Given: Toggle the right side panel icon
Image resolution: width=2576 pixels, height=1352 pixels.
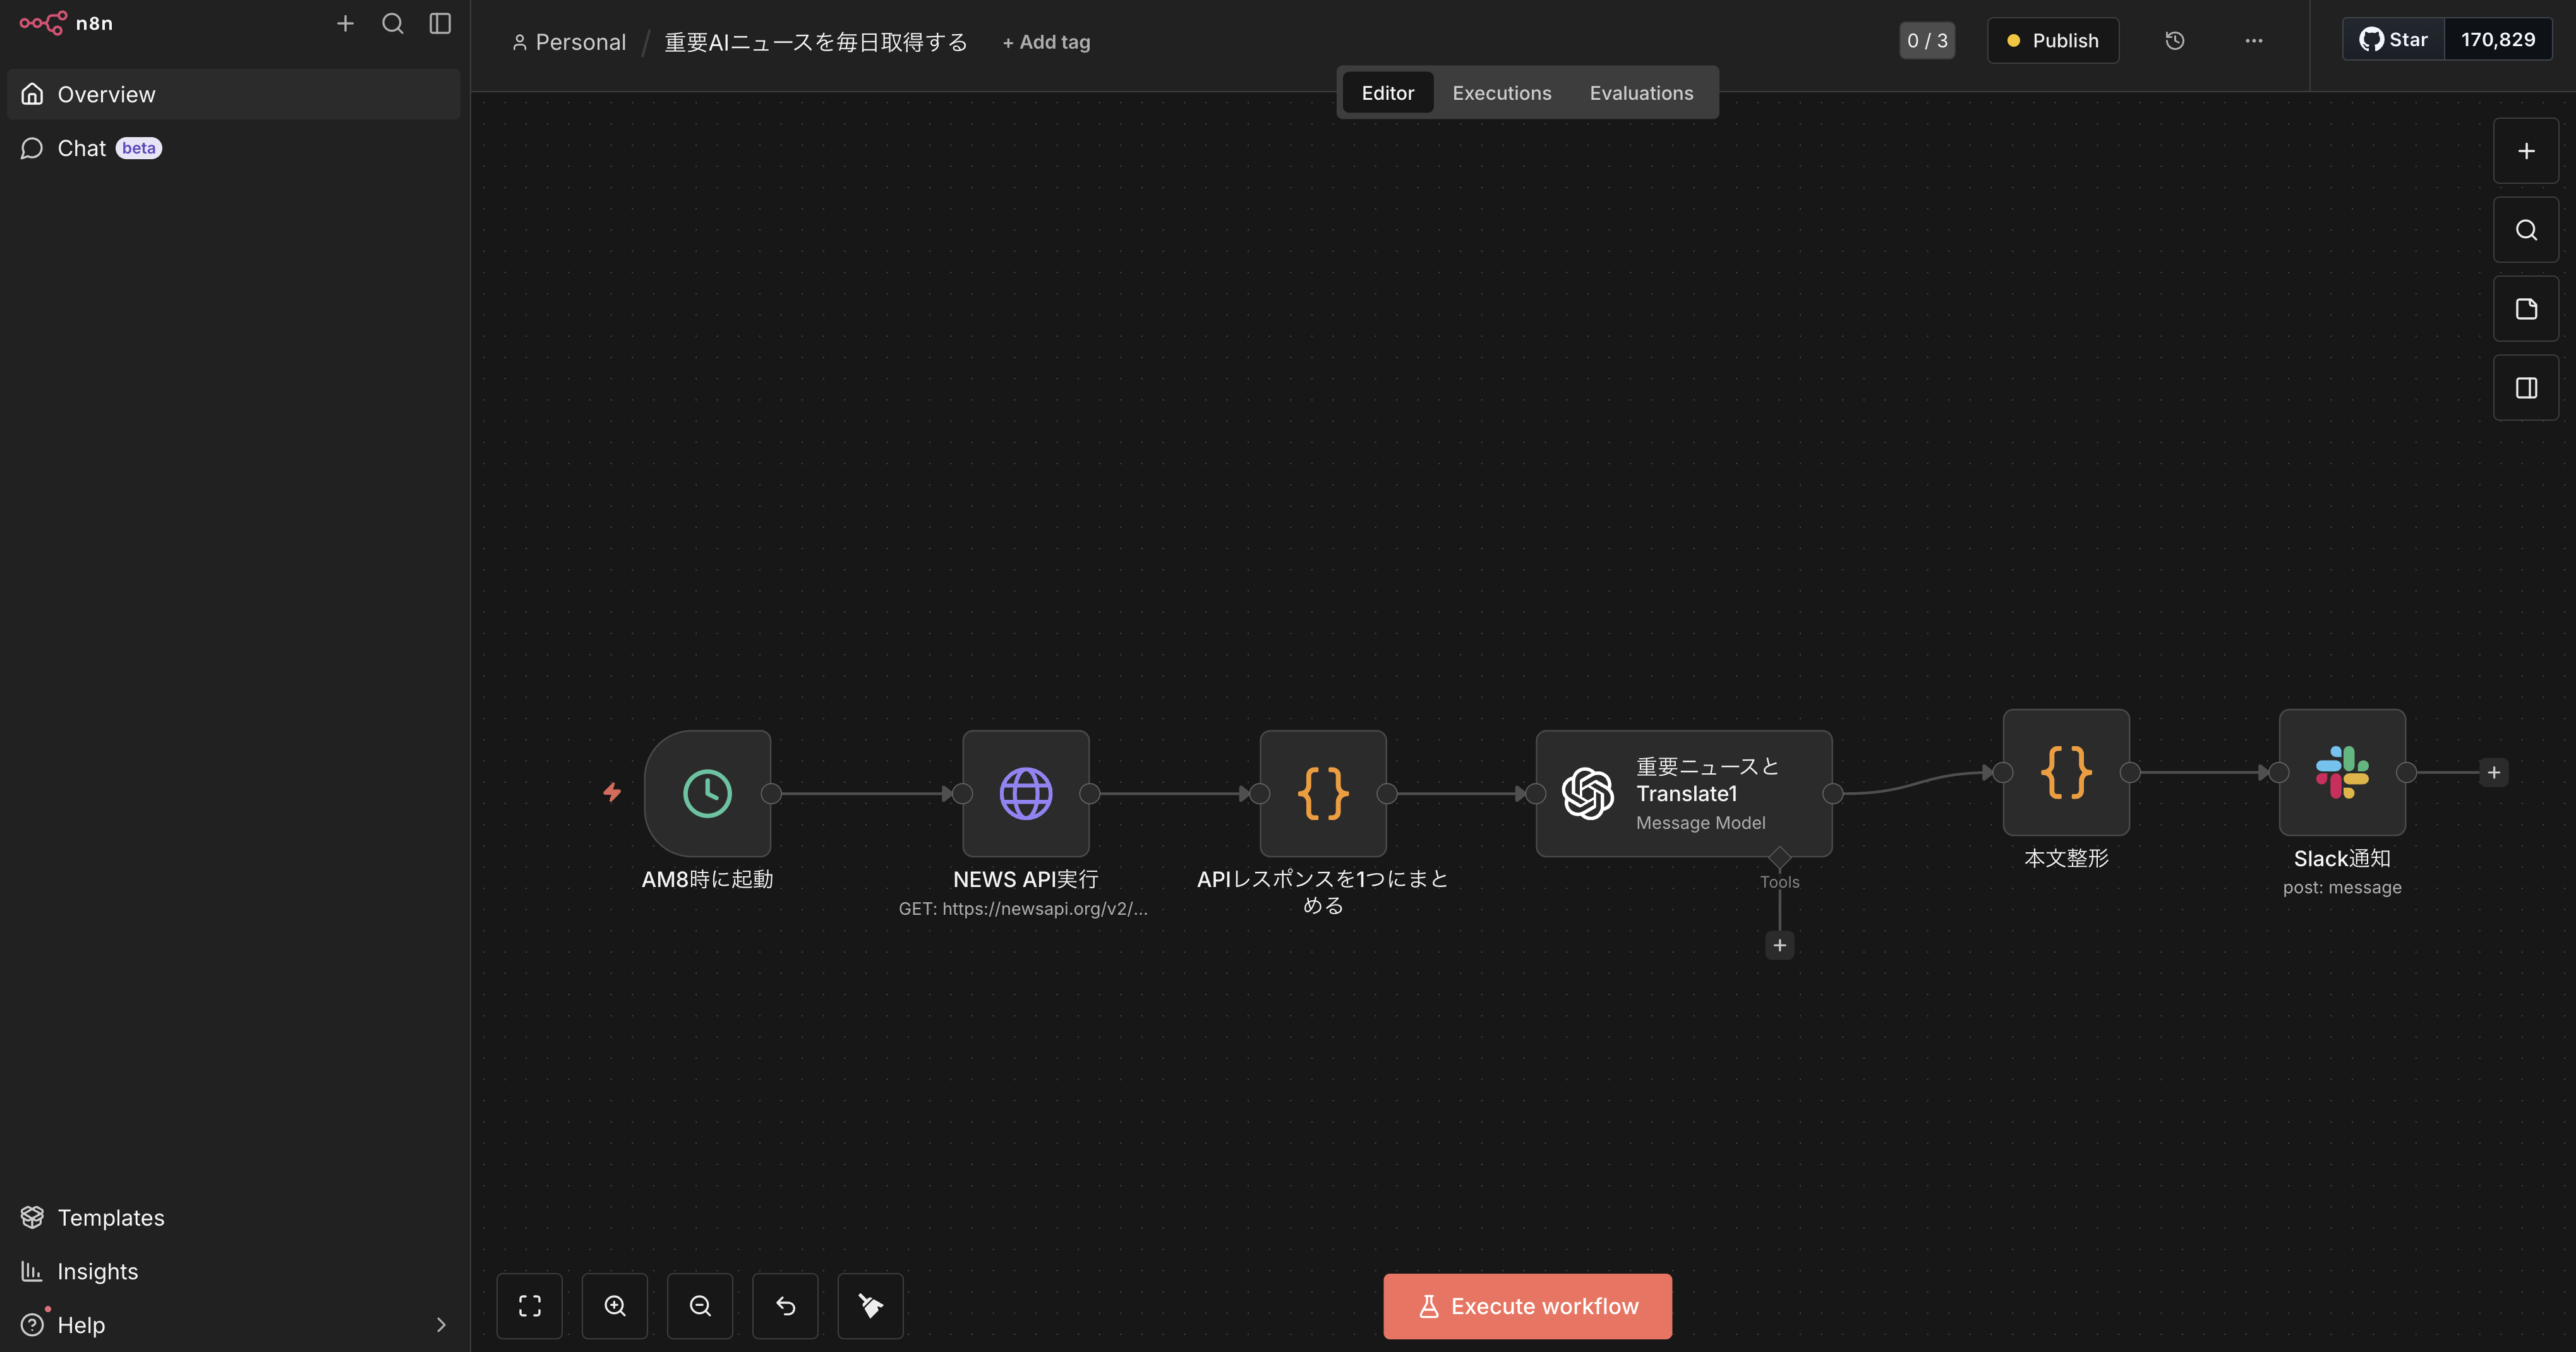Looking at the screenshot, I should click(2525, 388).
